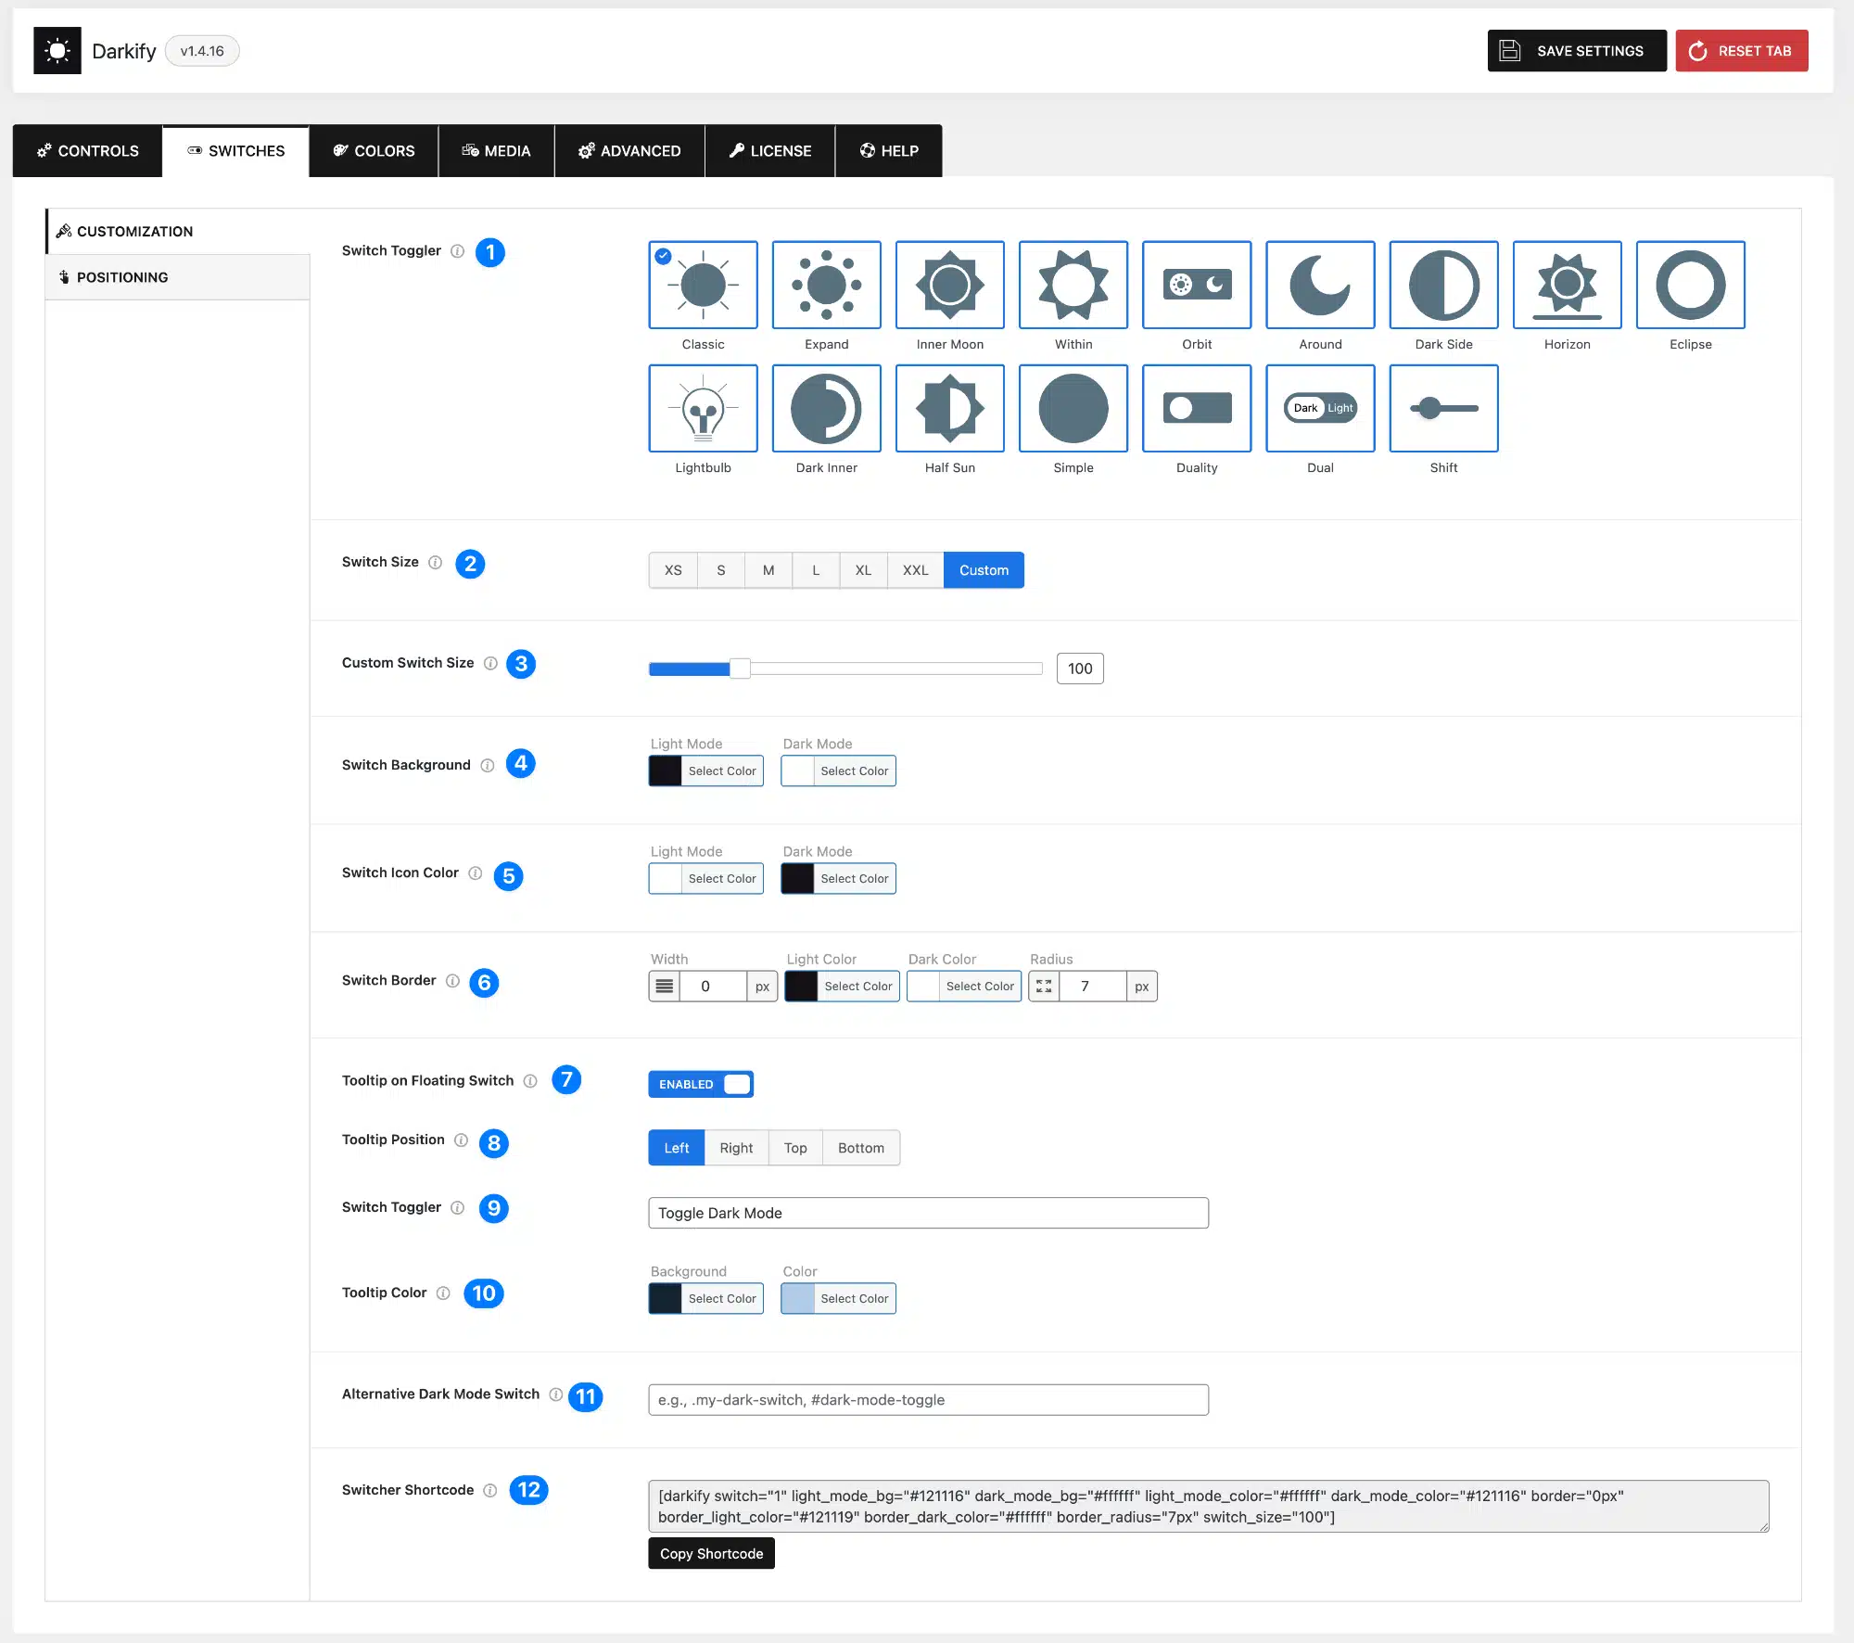Open the Colors tab

pos(374,151)
